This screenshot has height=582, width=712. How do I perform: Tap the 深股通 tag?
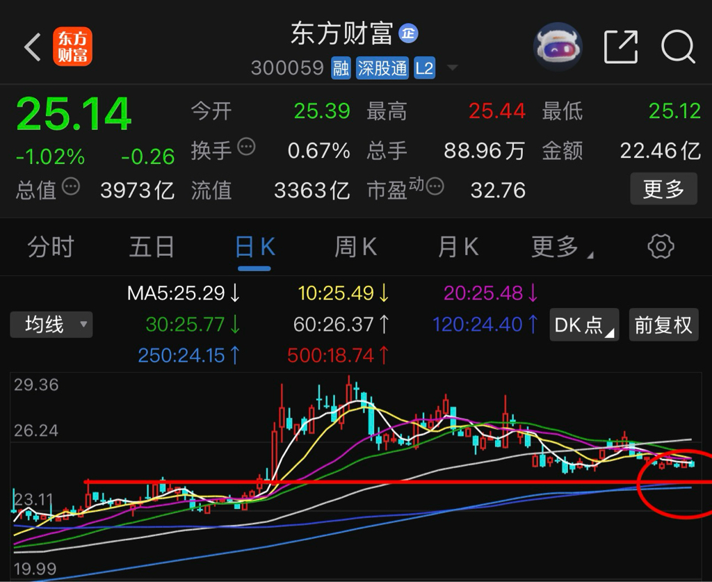click(382, 68)
